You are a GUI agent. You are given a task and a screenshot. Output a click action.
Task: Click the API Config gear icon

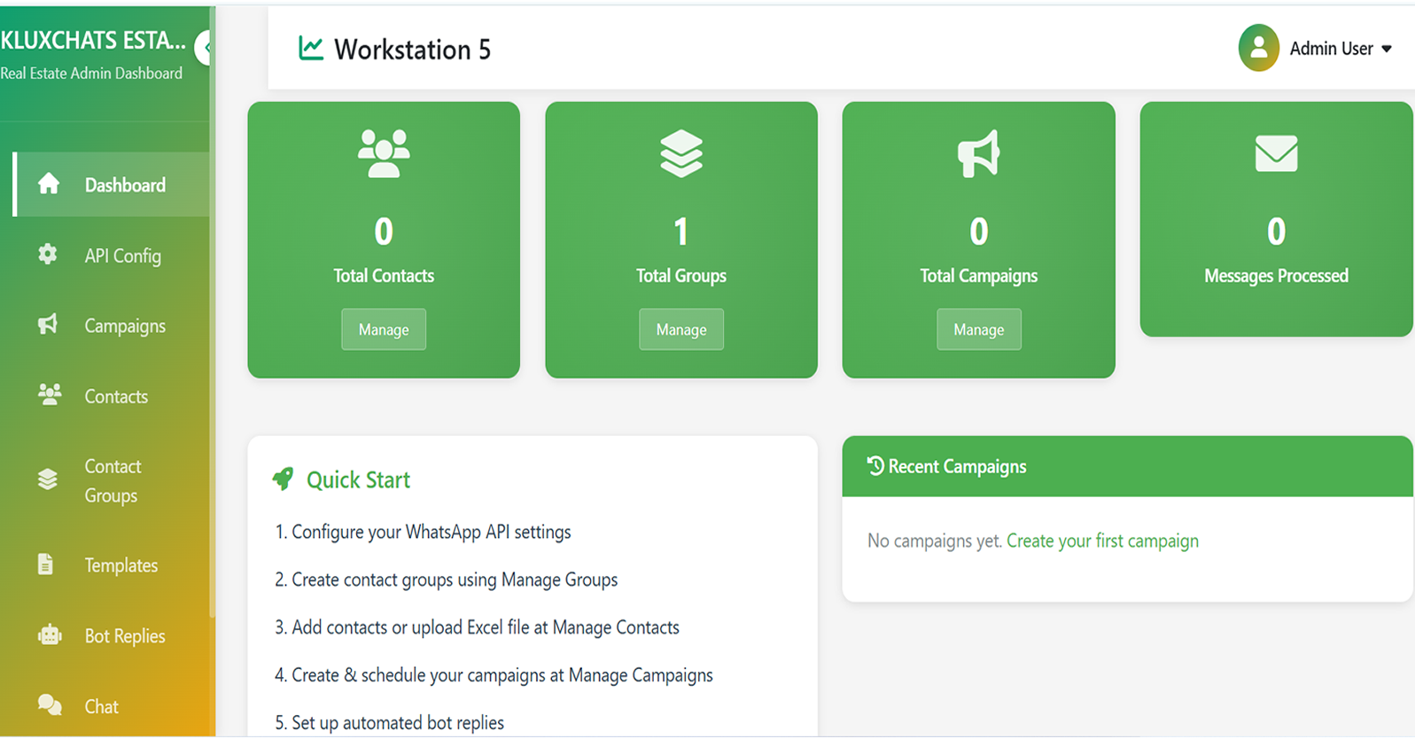(x=48, y=254)
